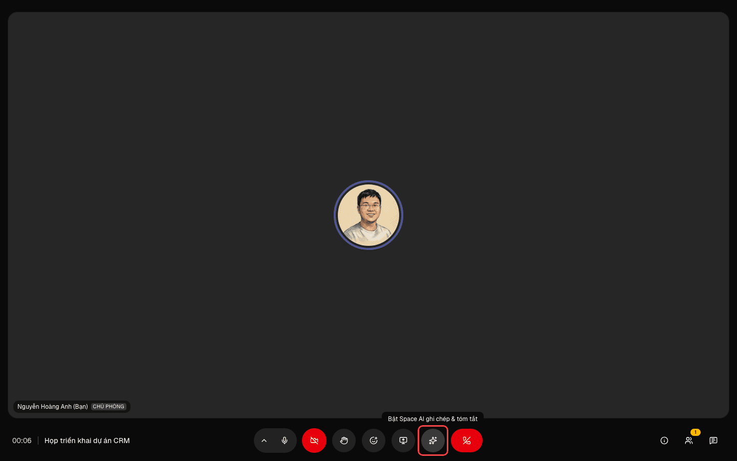
Task: Expand the audio options chevron
Action: [x=264, y=441]
